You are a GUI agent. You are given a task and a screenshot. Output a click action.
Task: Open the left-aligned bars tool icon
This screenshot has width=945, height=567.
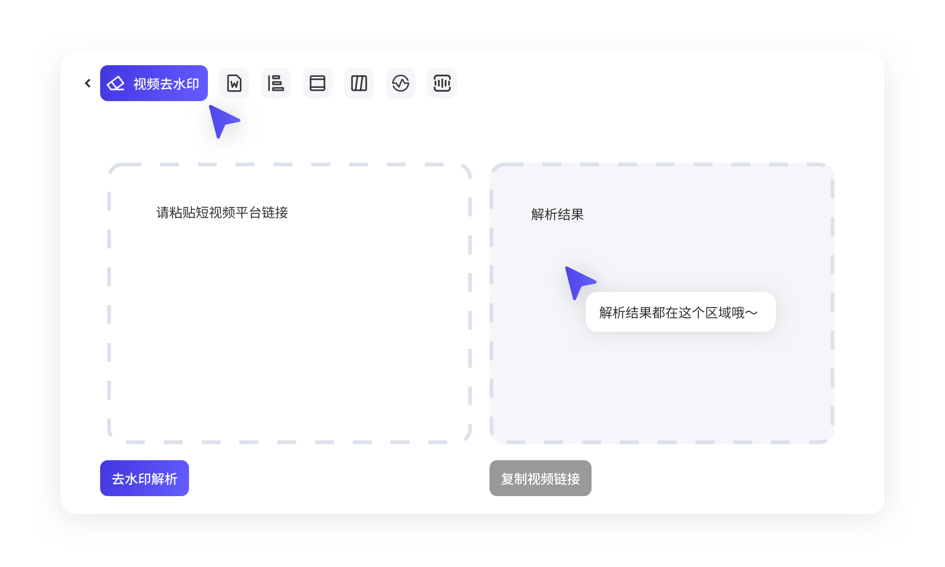pyautogui.click(x=276, y=83)
